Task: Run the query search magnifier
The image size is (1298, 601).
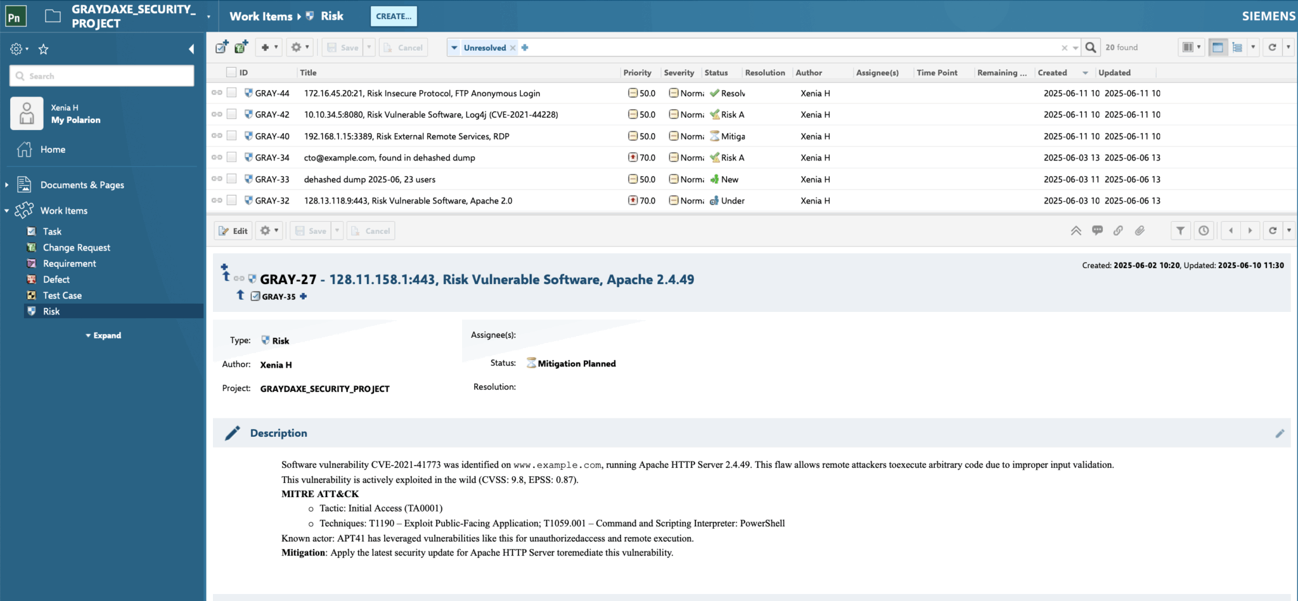Action: pos(1091,48)
